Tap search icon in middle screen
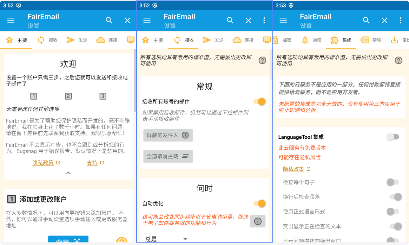This screenshot has width=409, height=245. point(230,20)
